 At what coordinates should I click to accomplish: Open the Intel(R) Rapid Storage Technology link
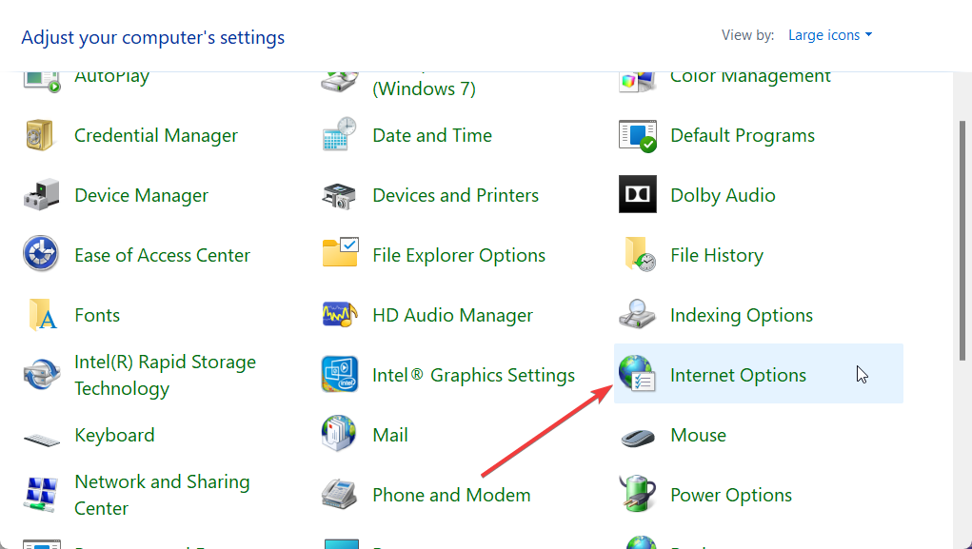165,375
